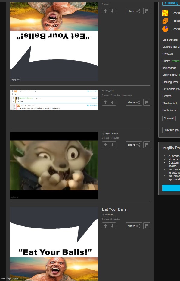Open moderator bombhands profile
This screenshot has width=180, height=281.
[x=169, y=68]
